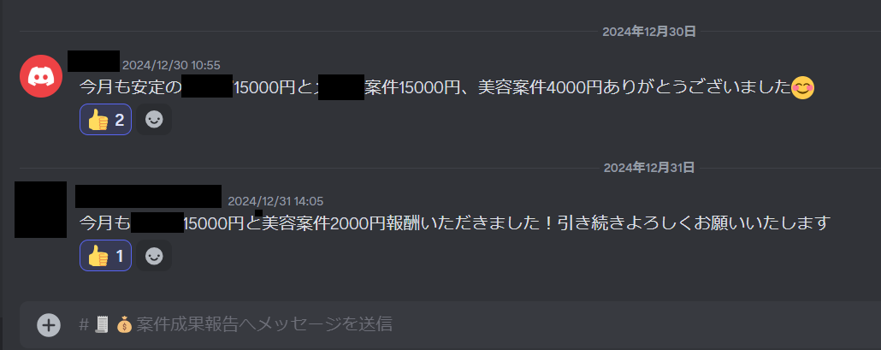Click the 2024年12月30日 date divider

pyautogui.click(x=649, y=32)
